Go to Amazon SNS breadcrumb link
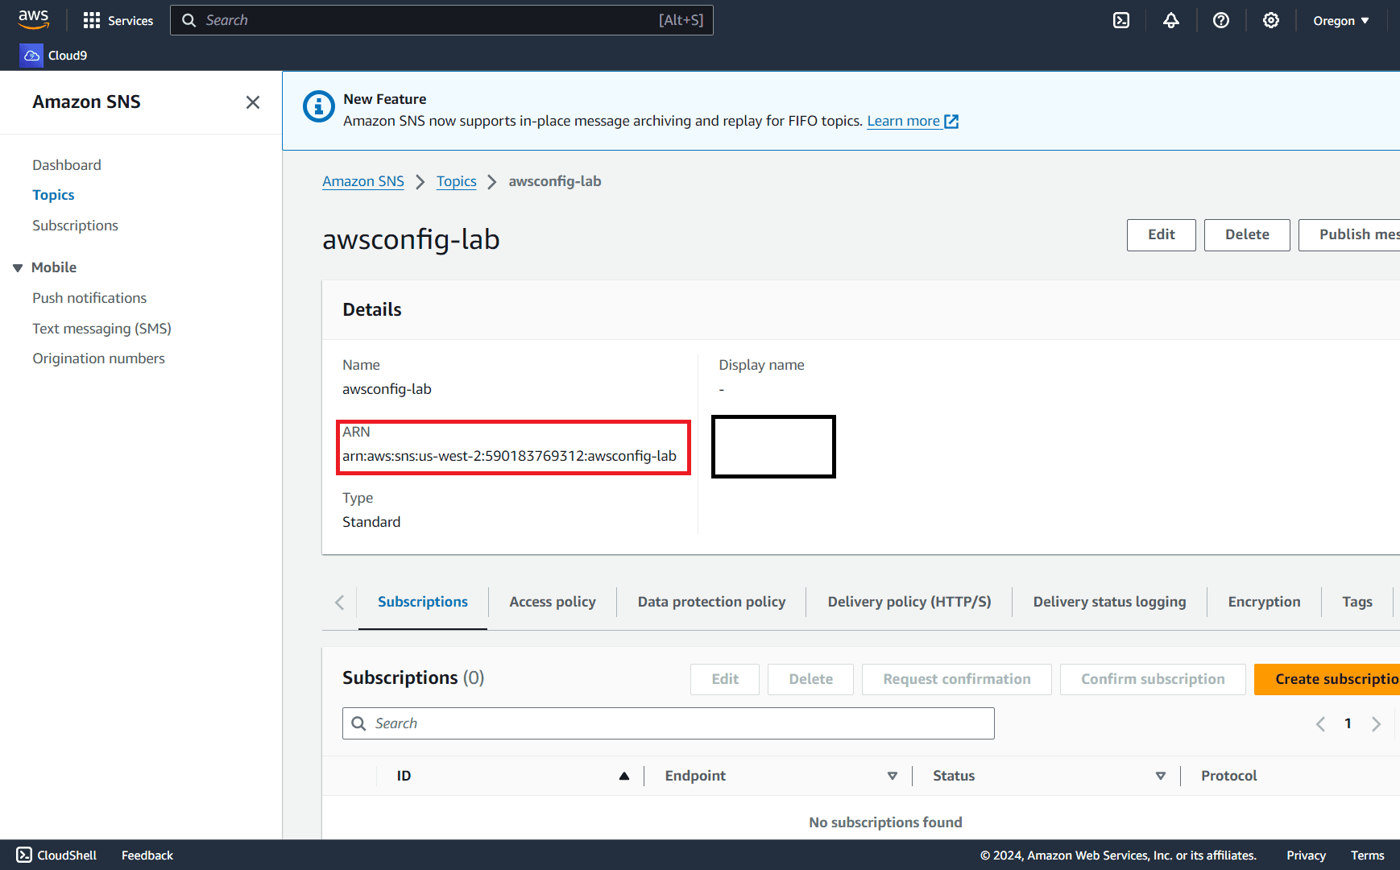This screenshot has height=870, width=1400. (x=363, y=181)
